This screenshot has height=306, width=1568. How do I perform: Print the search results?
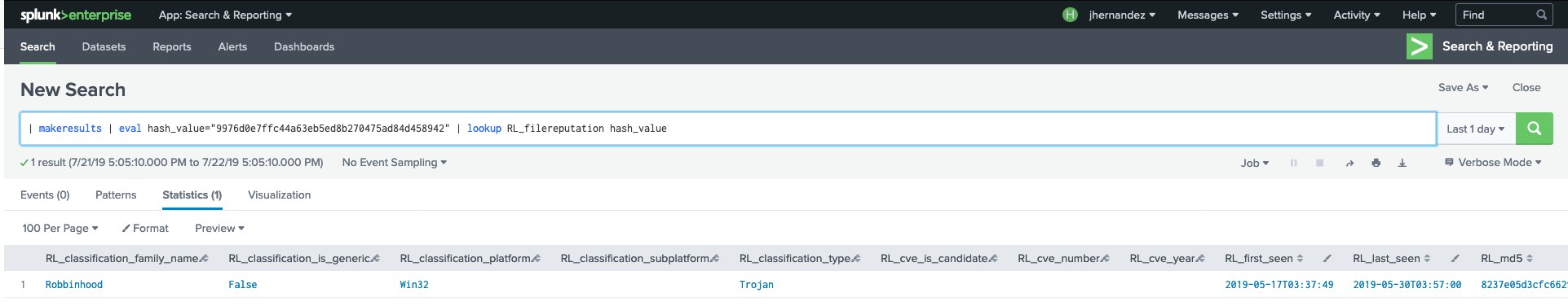(1376, 163)
